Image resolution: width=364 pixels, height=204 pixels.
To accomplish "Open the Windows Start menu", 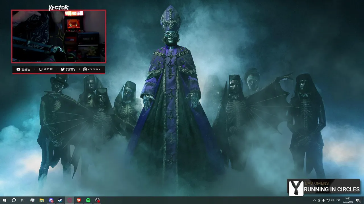I will 4,200.
